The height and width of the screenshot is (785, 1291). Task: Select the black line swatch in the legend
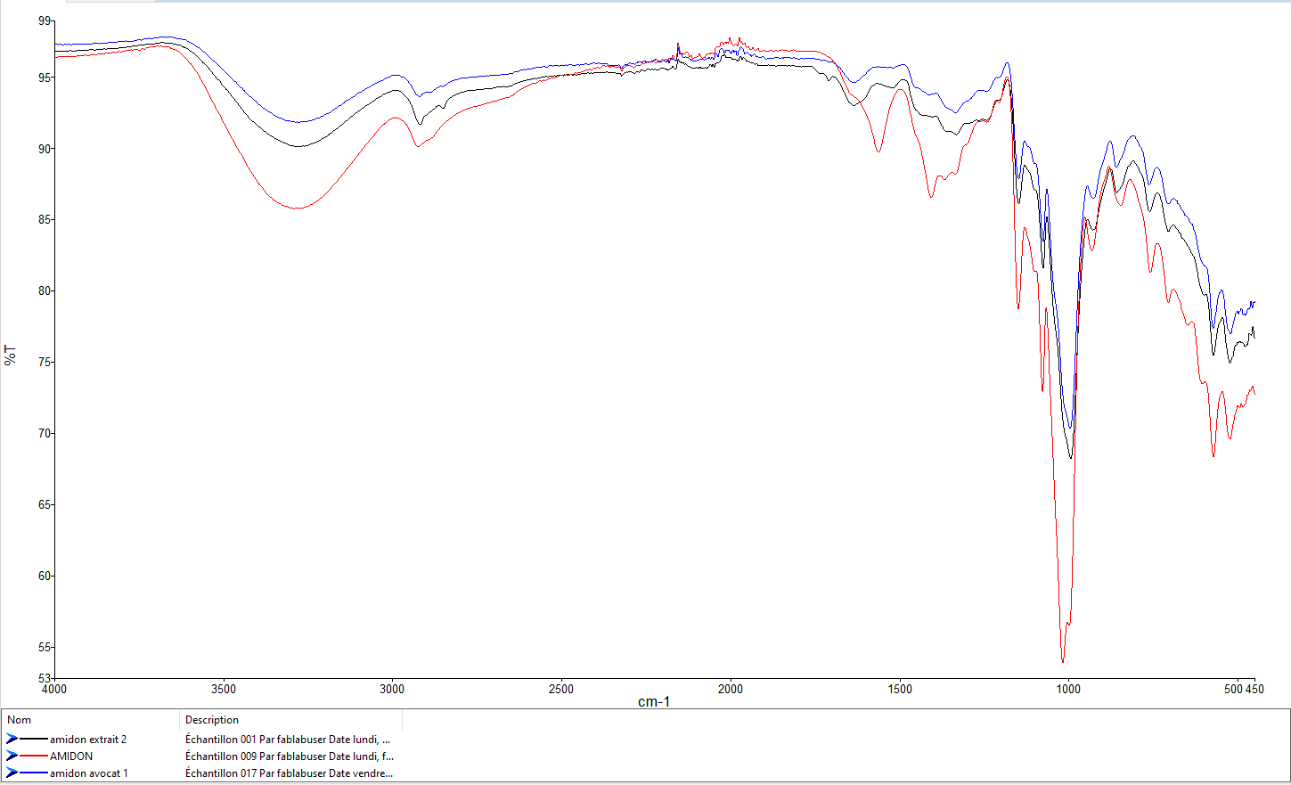(34, 739)
